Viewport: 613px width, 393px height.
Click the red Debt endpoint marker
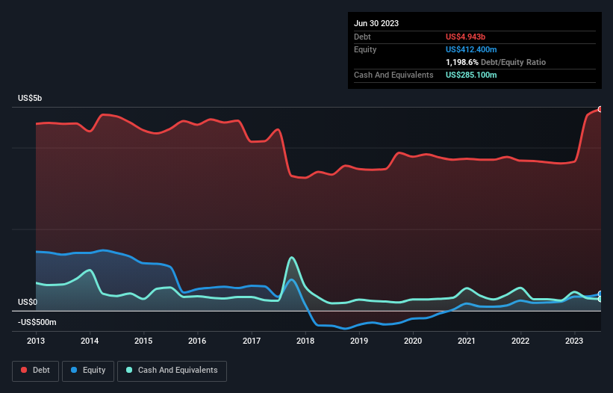[600, 109]
